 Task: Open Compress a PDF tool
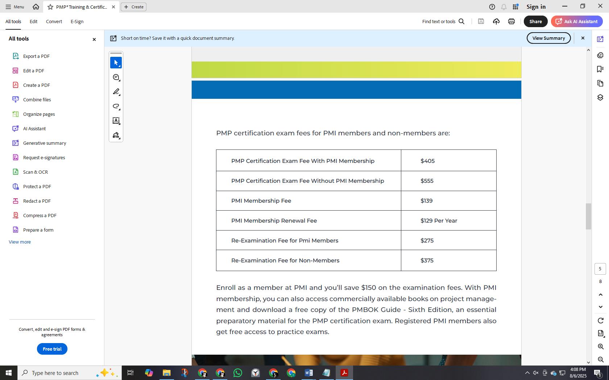[40, 215]
